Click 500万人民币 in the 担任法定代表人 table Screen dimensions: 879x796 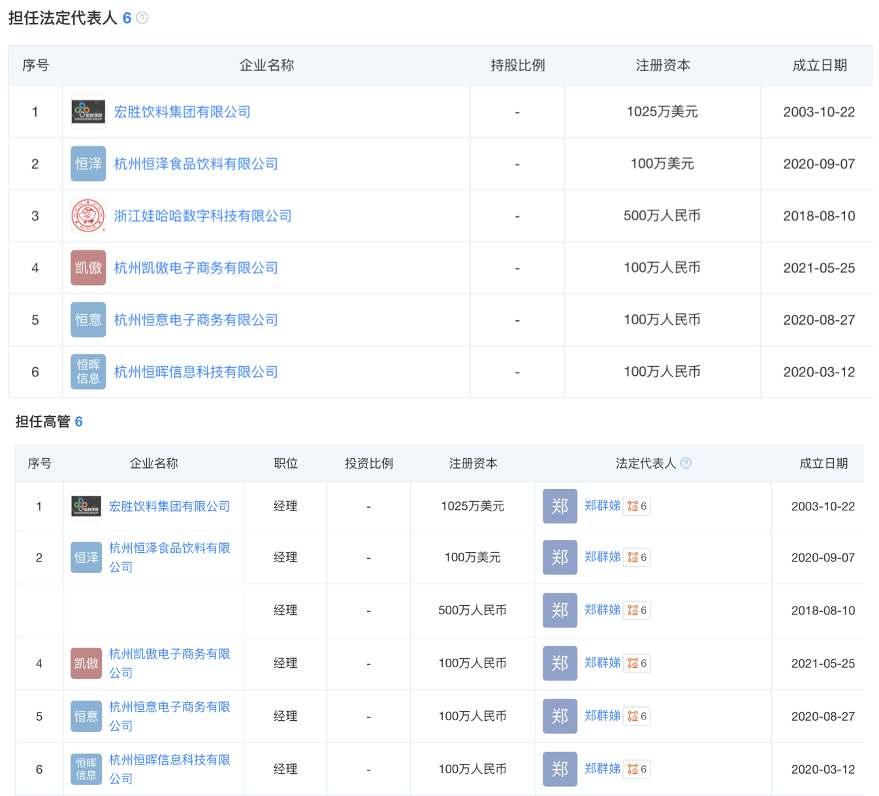tap(662, 216)
